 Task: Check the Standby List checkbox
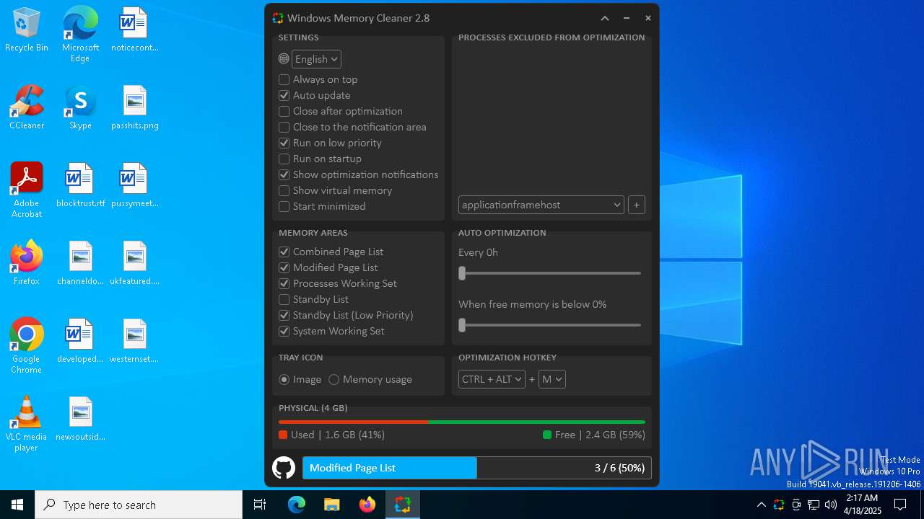pos(314,299)
